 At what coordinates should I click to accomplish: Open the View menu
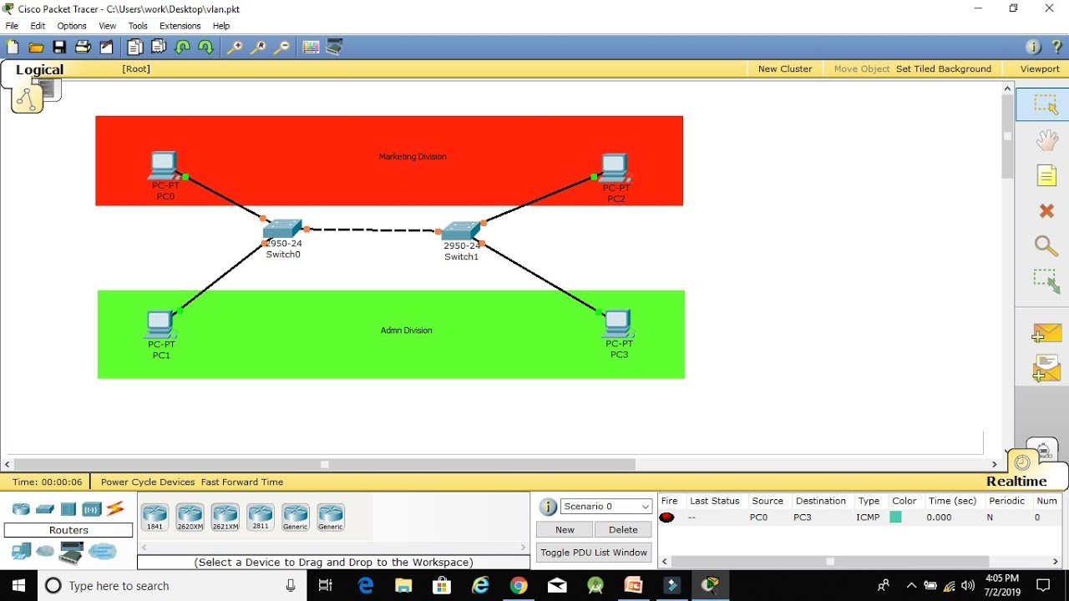click(x=108, y=26)
